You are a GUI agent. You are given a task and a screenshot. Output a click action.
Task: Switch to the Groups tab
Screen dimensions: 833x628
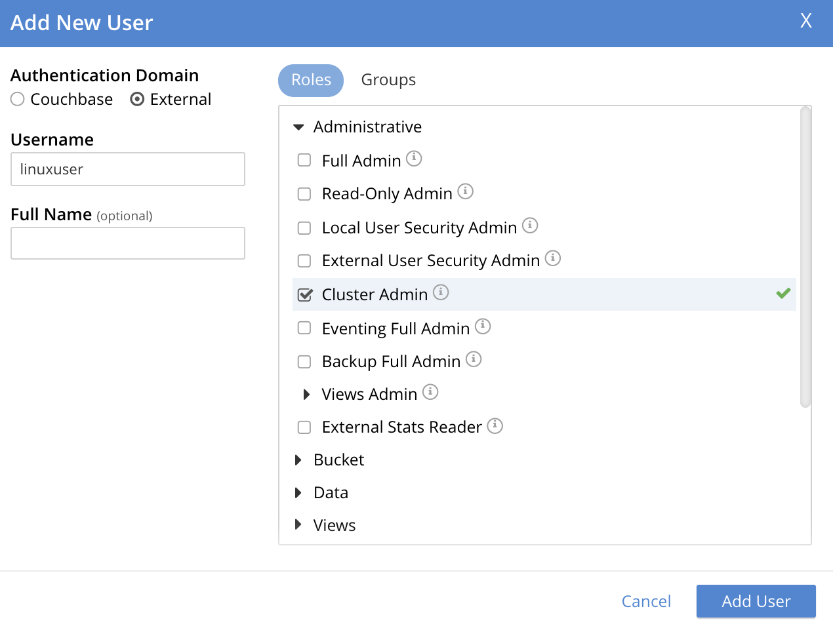[x=388, y=80]
